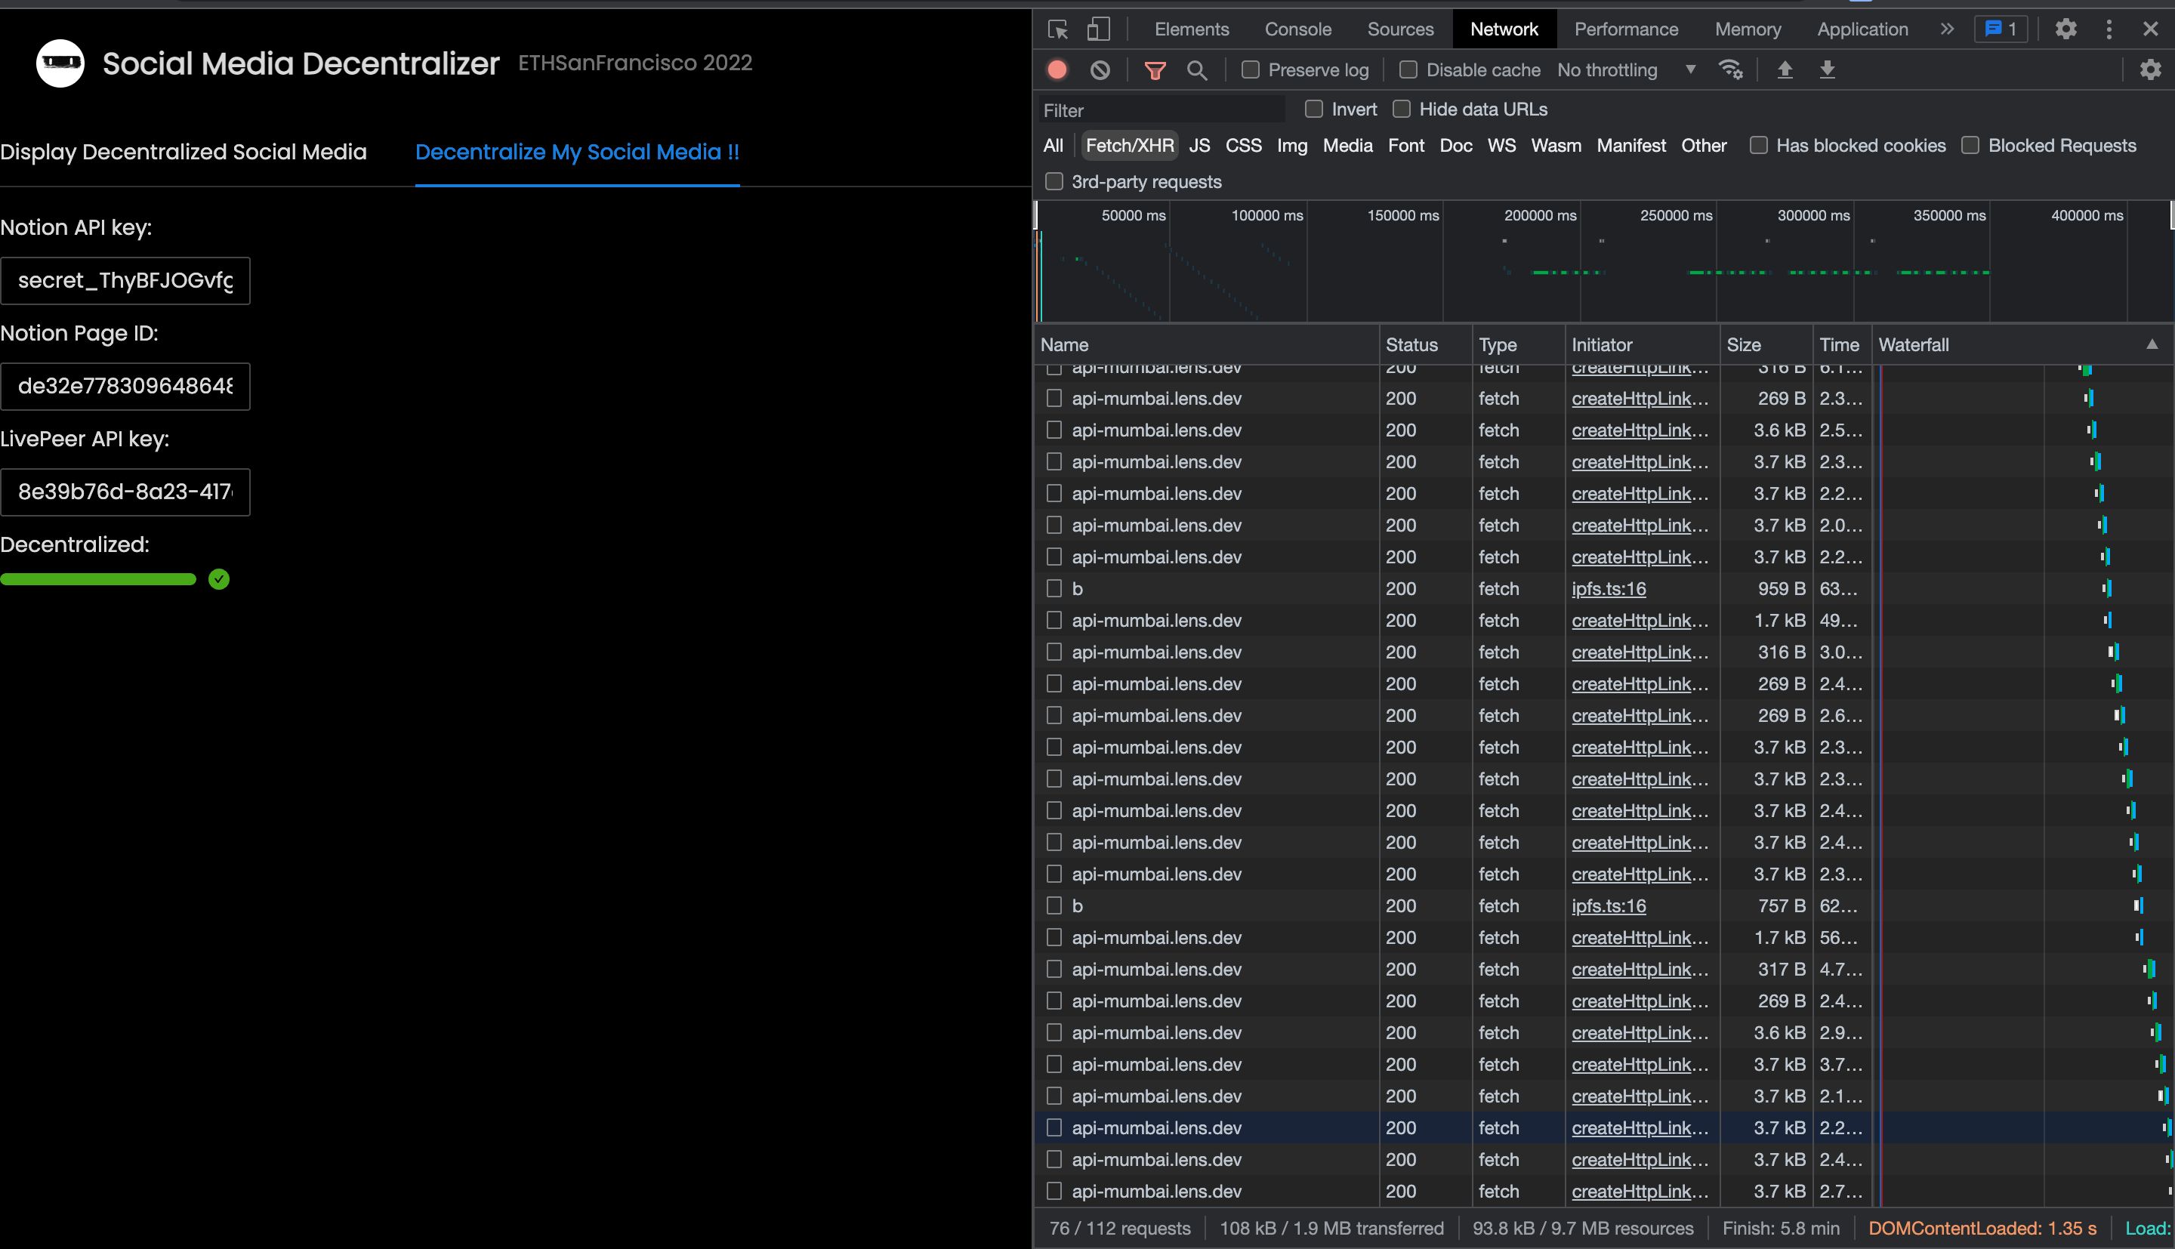This screenshot has height=1249, width=2175.
Task: Open the issues counter badge
Action: 2000,29
